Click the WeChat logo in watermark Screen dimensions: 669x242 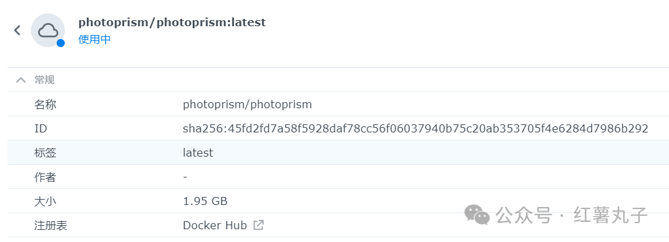(x=477, y=214)
